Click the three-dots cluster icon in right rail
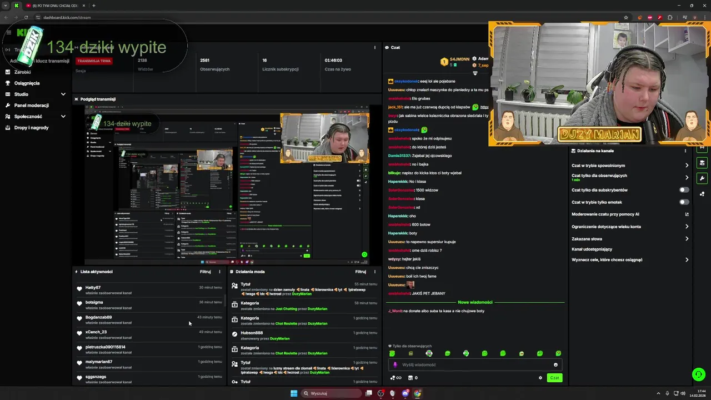Image resolution: width=711 pixels, height=400 pixels. click(702, 194)
